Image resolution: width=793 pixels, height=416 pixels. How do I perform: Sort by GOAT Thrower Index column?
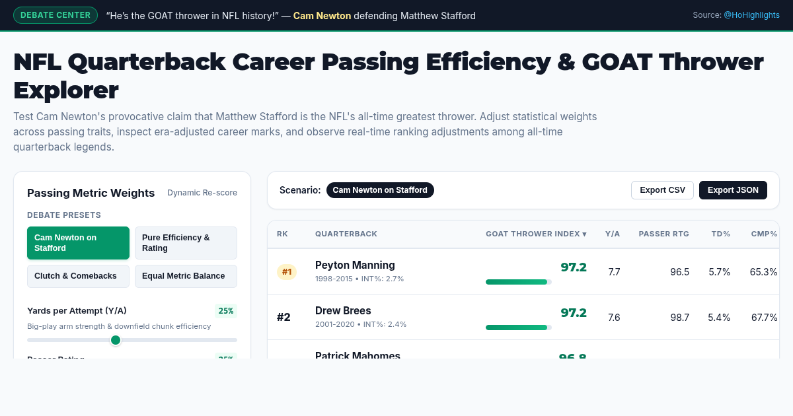pos(537,234)
